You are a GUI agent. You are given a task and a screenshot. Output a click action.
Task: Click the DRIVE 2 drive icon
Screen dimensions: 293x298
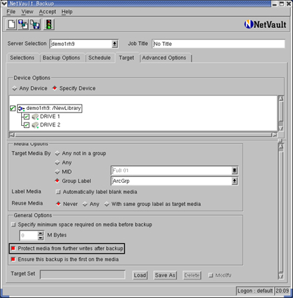point(35,125)
